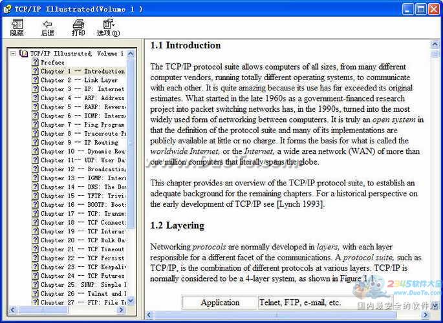Click the page icon beside Chapter 17 TCP

click(x=36, y=214)
